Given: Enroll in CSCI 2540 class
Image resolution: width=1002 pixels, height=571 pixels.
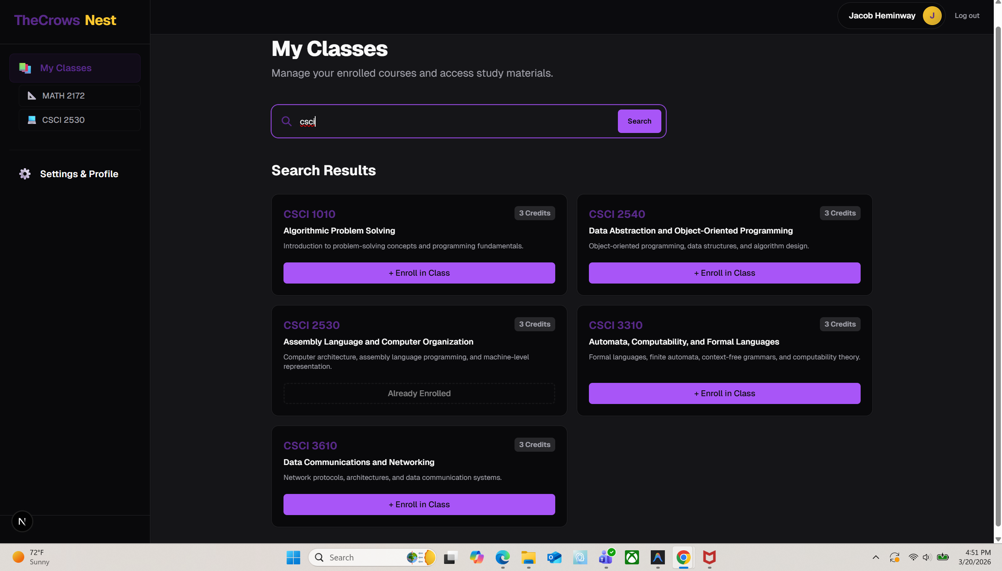Looking at the screenshot, I should pyautogui.click(x=724, y=273).
